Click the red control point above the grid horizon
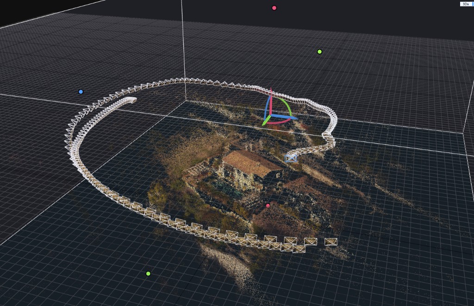The image size is (474, 306). point(274,8)
